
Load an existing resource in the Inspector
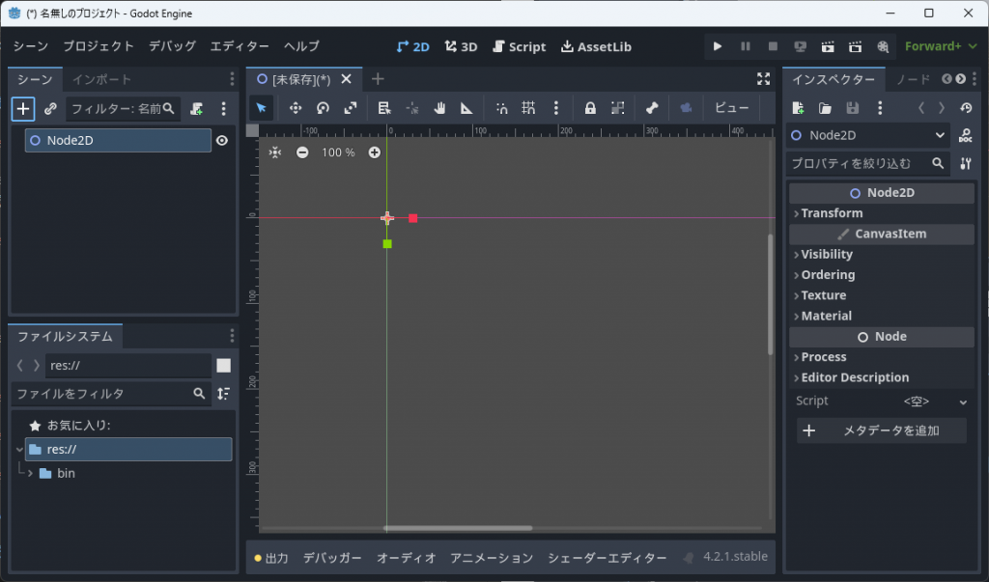(x=825, y=108)
